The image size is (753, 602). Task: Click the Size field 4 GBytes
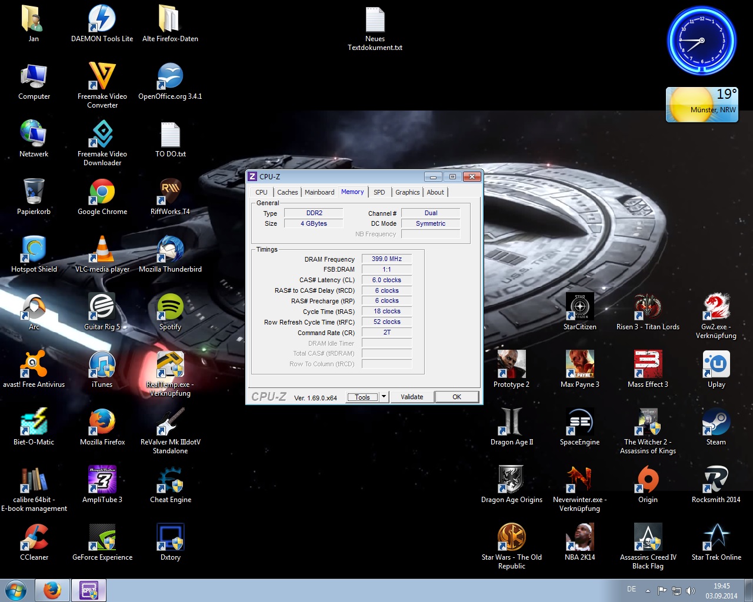314,223
